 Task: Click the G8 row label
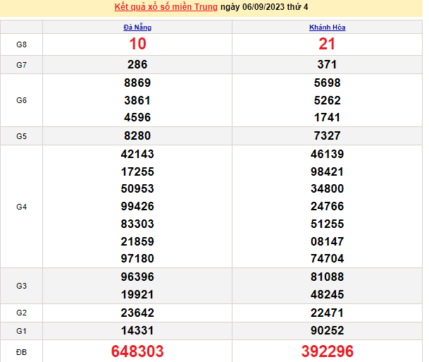21,44
